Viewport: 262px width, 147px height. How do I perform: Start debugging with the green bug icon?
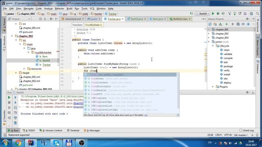(218, 13)
